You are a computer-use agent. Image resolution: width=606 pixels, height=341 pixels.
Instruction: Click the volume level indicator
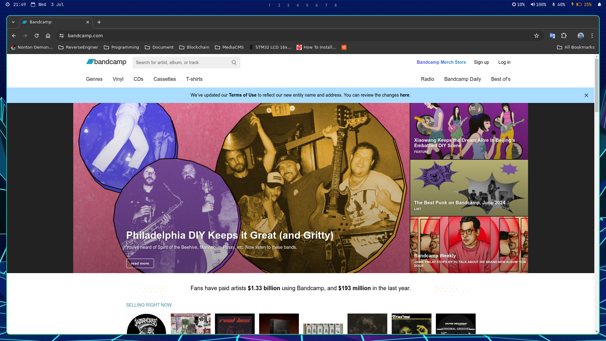[538, 4]
